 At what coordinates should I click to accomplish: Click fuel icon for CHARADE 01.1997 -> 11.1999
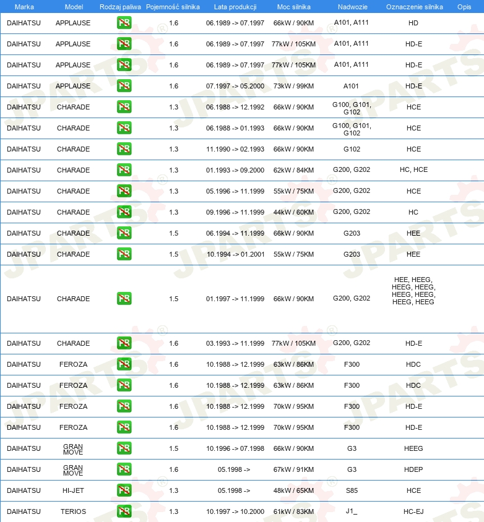(124, 298)
